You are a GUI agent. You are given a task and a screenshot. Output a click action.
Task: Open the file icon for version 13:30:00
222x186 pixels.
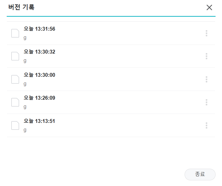coord(15,79)
